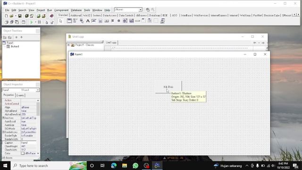Screen dimensions: 302x170
Task: Click the New Form toolbar icon
Action: click(23, 22)
